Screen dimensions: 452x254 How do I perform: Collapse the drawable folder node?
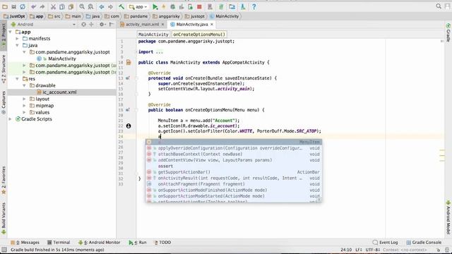click(x=24, y=85)
